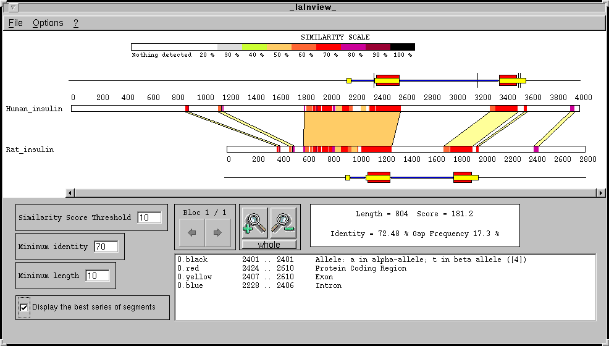Image resolution: width=609 pixels, height=346 pixels.
Task: Toggle Display the best series of segments
Action: pyautogui.click(x=24, y=307)
